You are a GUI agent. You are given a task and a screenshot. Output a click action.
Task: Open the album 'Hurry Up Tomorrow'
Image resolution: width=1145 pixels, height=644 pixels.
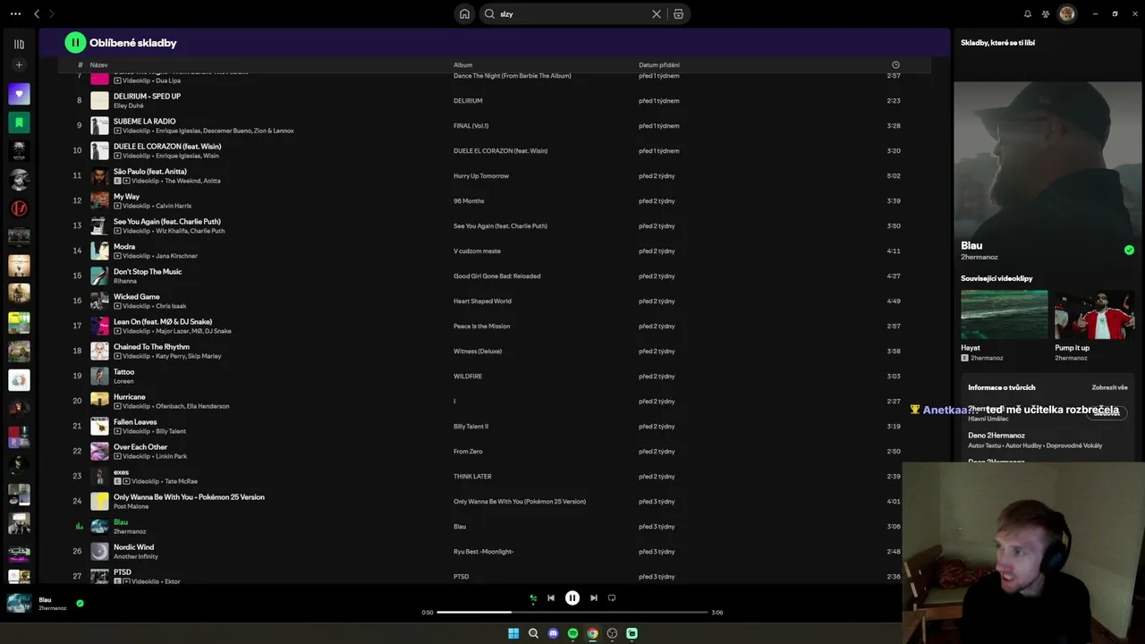pyautogui.click(x=481, y=176)
